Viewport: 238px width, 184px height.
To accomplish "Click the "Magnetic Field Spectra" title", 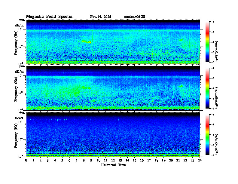I will (x=49, y=17).
